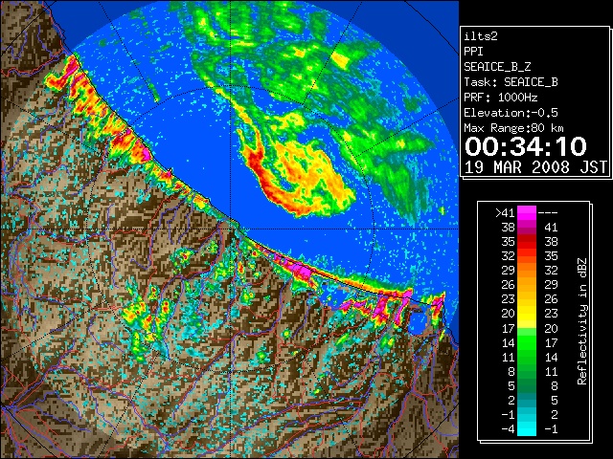The image size is (613, 459).
Task: Click the 'ilts2' radar site label
Action: pos(481,36)
